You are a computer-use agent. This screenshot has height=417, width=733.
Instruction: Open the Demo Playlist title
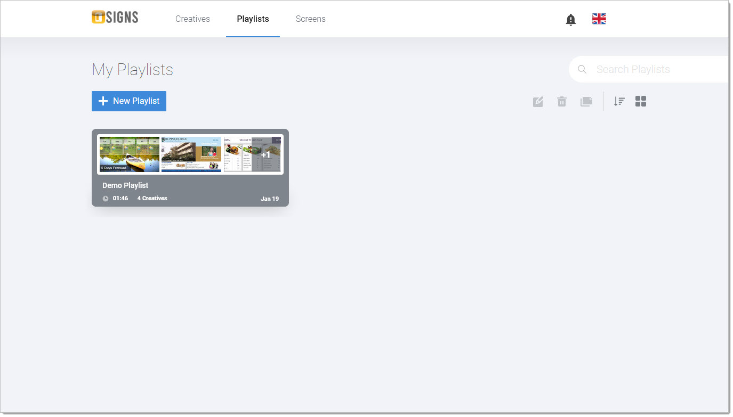tap(125, 185)
